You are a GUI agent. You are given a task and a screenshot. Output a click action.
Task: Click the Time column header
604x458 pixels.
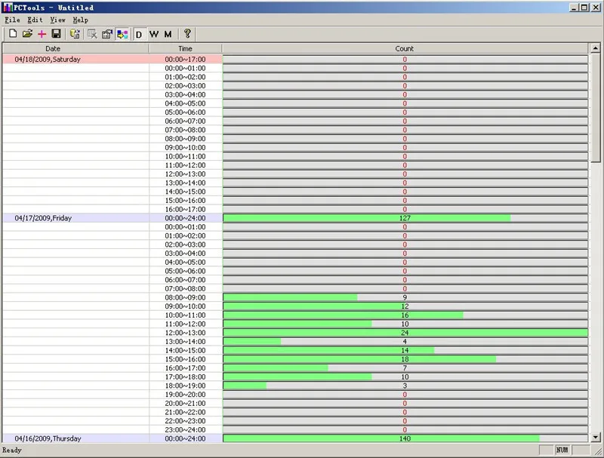pos(185,48)
